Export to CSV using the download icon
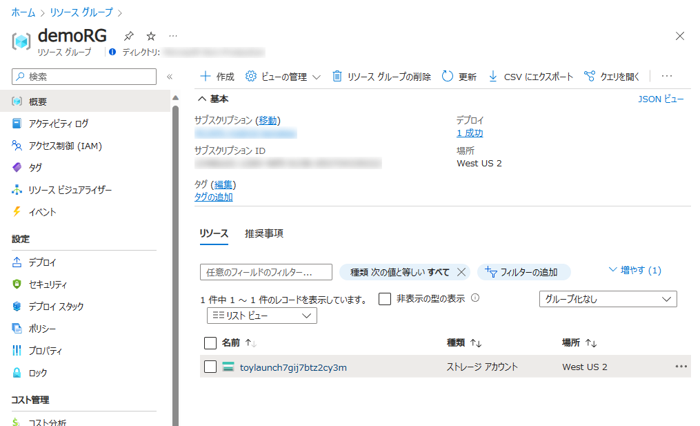This screenshot has width=700, height=426. pyautogui.click(x=493, y=77)
